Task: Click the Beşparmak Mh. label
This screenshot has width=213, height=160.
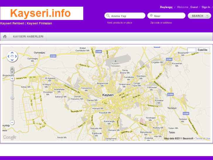Action: tap(103, 85)
